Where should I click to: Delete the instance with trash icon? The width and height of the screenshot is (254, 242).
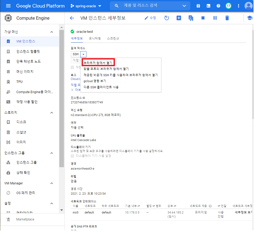[x=227, y=18]
